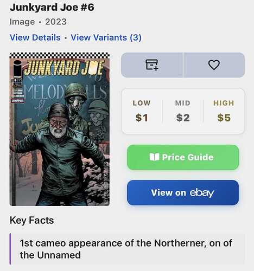Tap the Junkyard Joe logo on cover
This screenshot has height=271, width=254.
point(64,68)
